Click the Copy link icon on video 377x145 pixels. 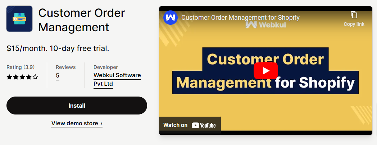pyautogui.click(x=354, y=15)
